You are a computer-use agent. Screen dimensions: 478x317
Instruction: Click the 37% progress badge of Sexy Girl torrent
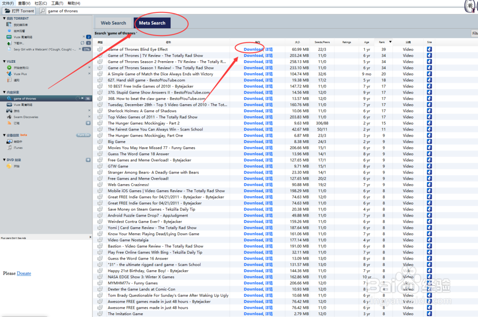87,49
